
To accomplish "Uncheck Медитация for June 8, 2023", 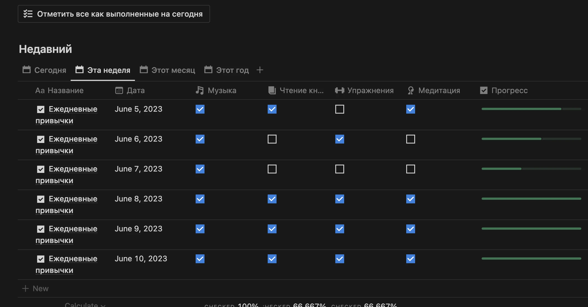I will tap(411, 199).
